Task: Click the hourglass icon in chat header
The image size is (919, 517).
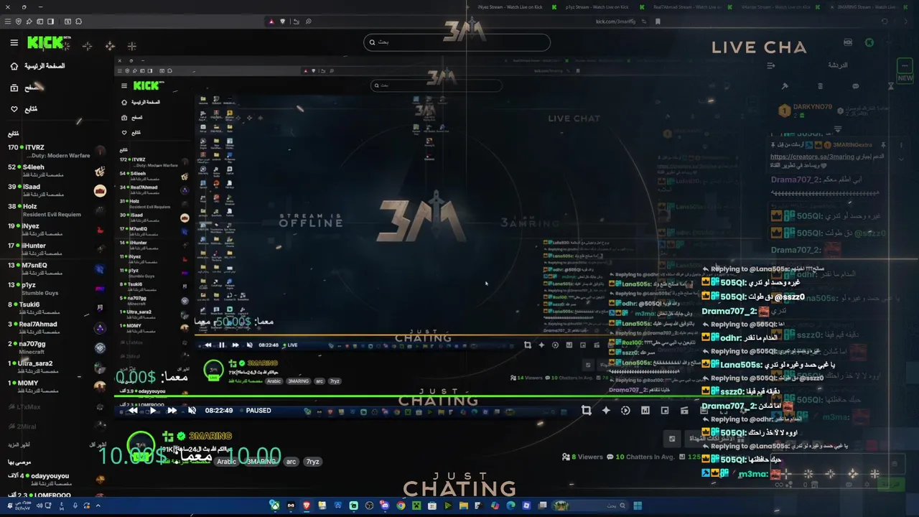Action: pyautogui.click(x=891, y=86)
